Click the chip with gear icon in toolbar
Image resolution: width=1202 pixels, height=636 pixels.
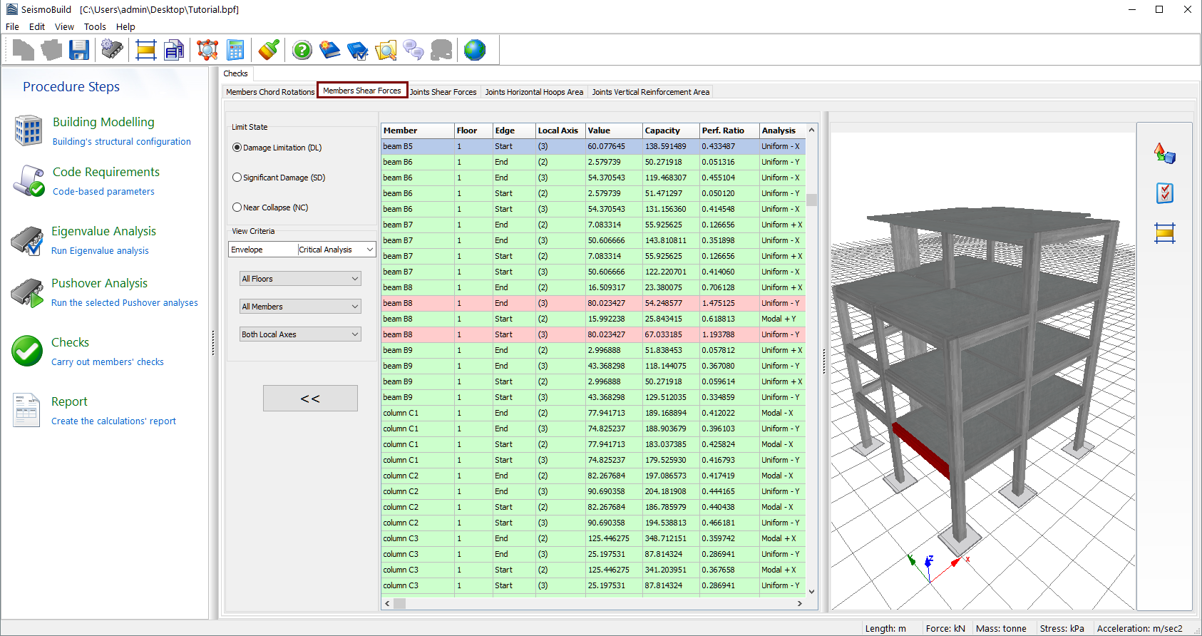112,50
